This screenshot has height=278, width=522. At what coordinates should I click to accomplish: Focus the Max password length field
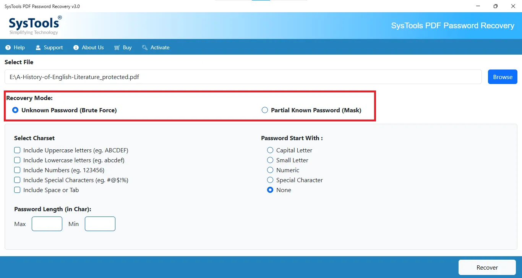point(47,224)
